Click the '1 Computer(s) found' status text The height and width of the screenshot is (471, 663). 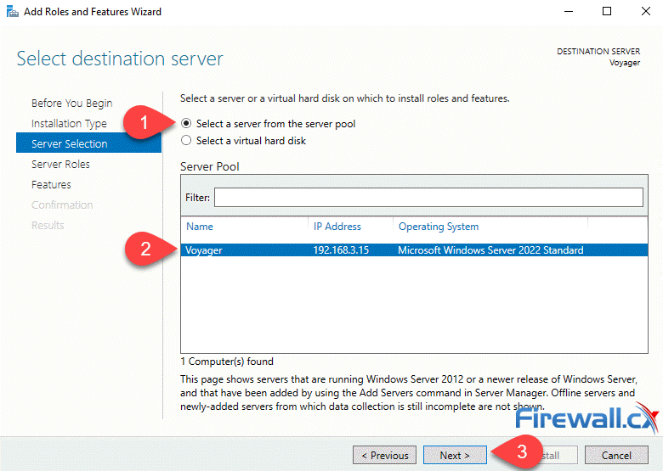coord(227,362)
